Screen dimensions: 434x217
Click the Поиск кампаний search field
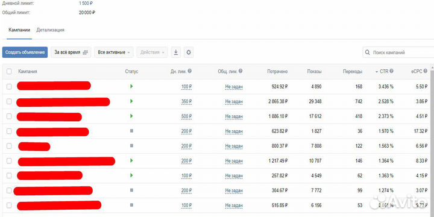(398, 52)
